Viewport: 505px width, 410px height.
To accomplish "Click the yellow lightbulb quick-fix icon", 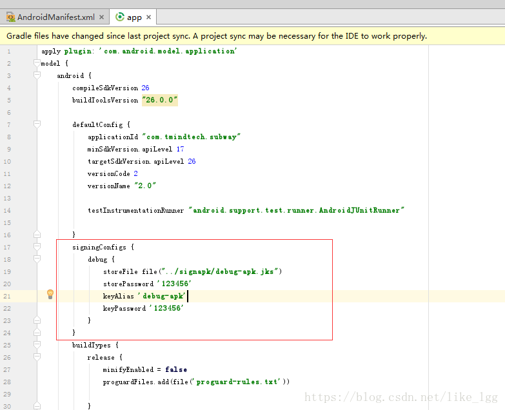I will click(x=50, y=294).
